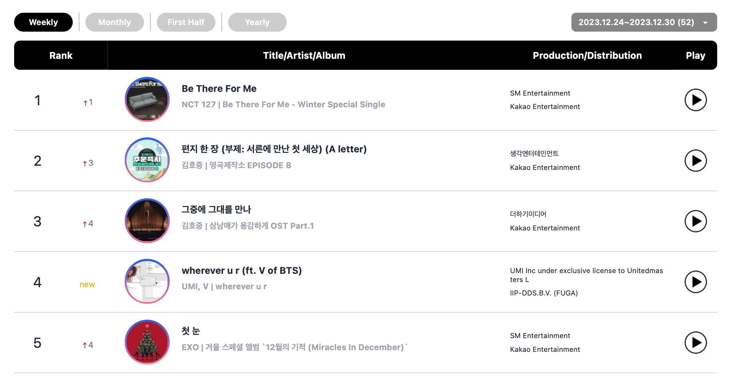Select the Weekly chart tab
Viewport: 732px width, 378px height.
(43, 22)
